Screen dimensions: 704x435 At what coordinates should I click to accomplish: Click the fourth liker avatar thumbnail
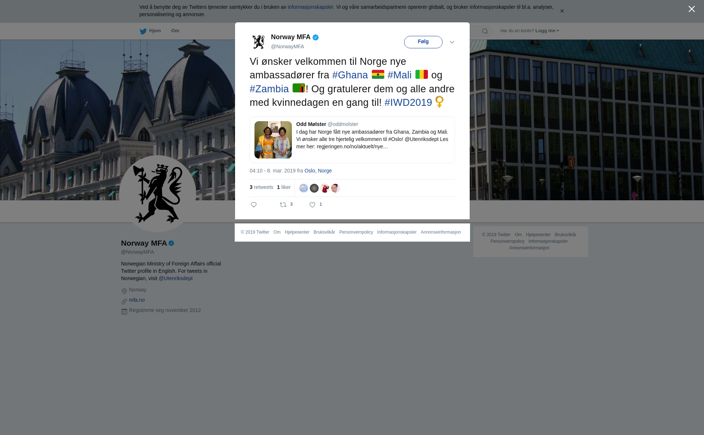[x=335, y=188]
